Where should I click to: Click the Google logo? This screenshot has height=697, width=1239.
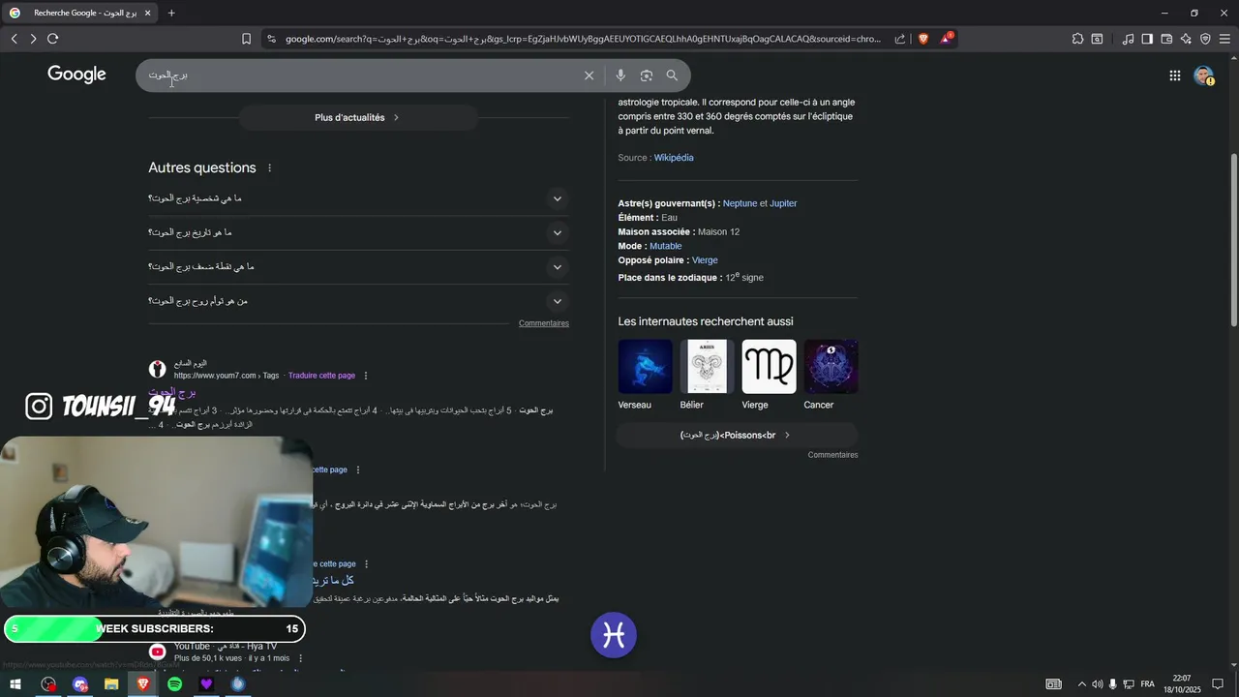point(76,75)
